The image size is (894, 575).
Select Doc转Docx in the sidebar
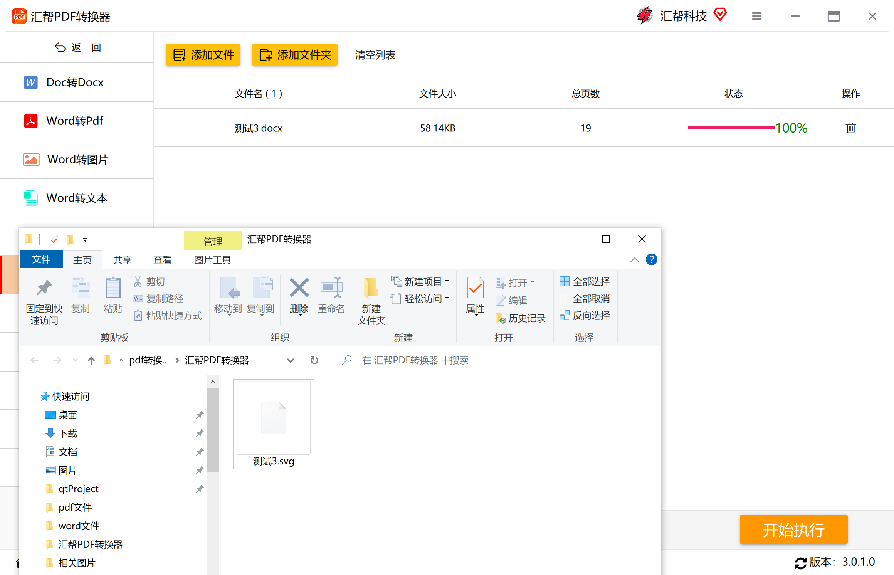pyautogui.click(x=77, y=82)
